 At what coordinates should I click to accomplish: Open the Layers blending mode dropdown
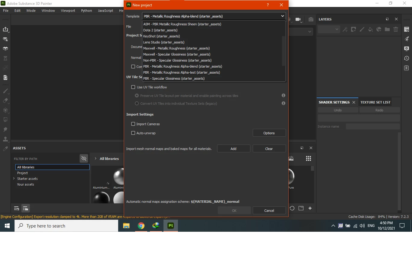[329, 29]
